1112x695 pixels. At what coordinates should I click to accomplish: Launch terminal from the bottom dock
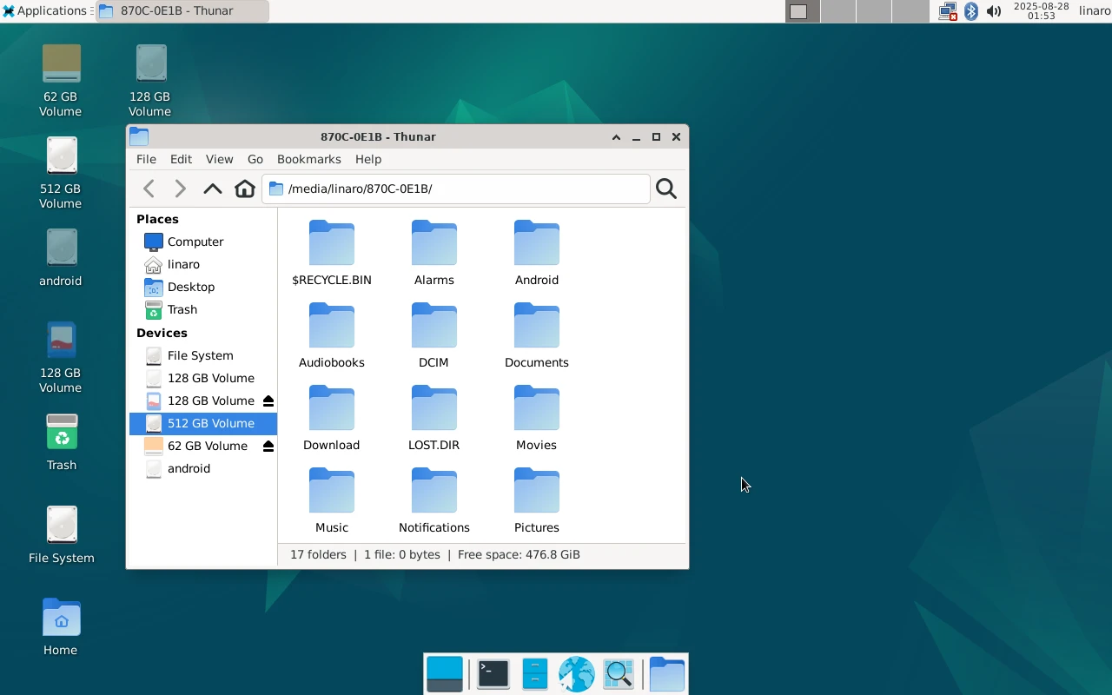coord(493,674)
